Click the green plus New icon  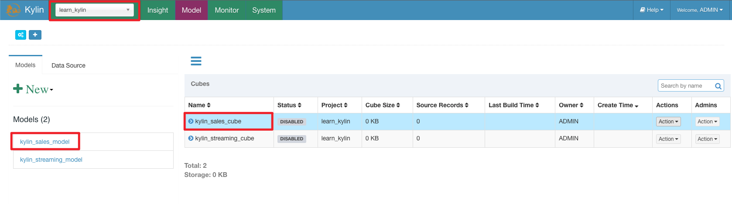coord(18,89)
